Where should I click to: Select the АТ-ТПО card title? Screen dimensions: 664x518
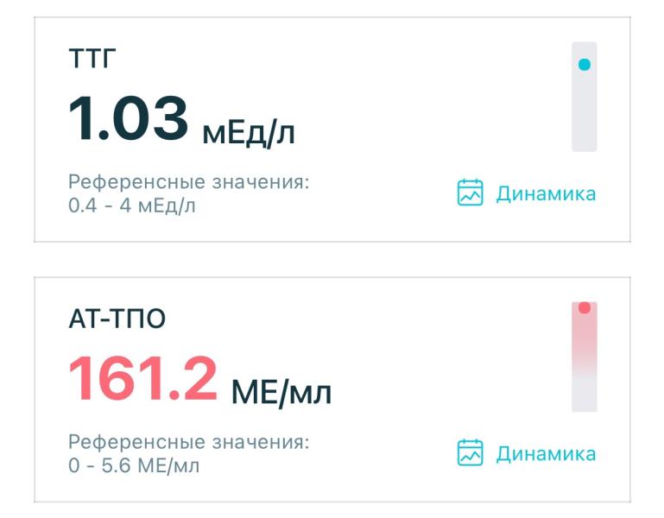[117, 319]
